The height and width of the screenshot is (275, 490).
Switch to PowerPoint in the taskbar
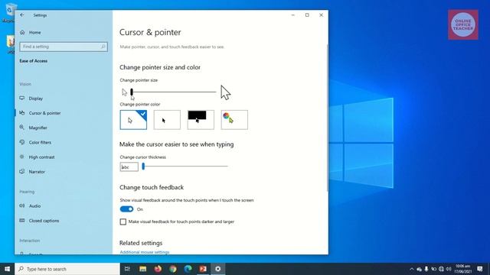click(203, 269)
